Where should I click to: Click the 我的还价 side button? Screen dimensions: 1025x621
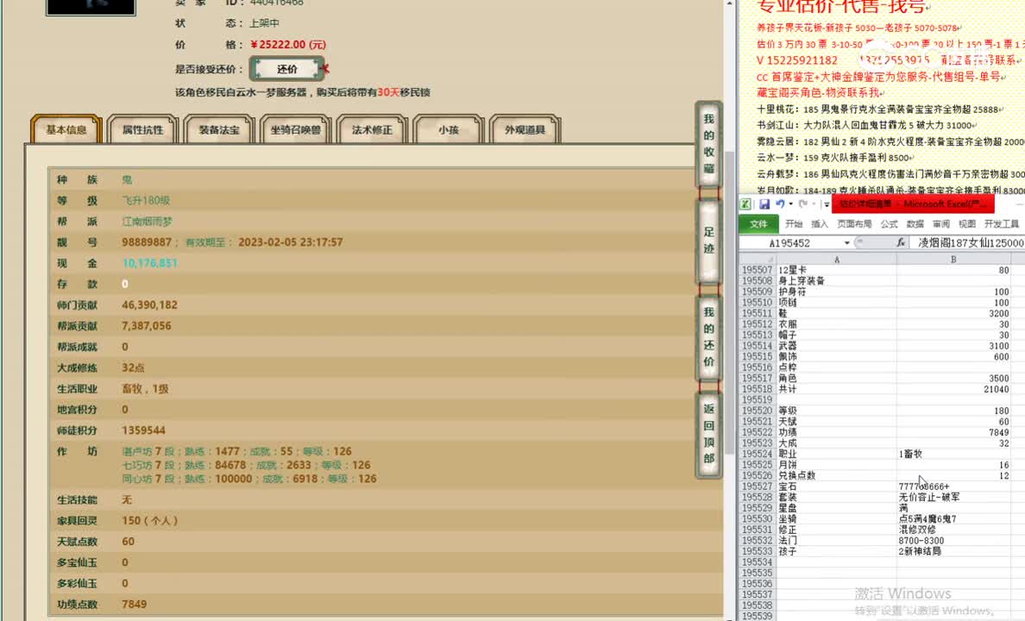coord(708,337)
